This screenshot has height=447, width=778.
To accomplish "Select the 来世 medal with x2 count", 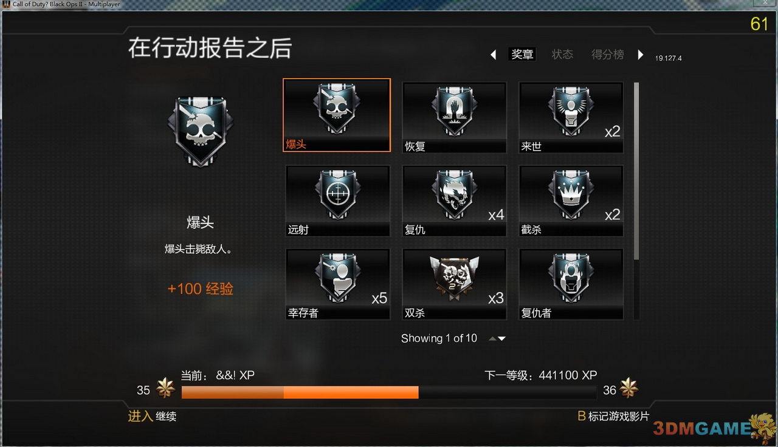I will tap(571, 117).
